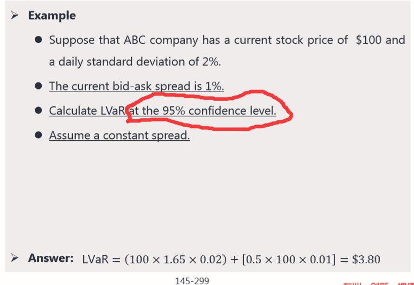Image resolution: width=414 pixels, height=285 pixels.
Task: Click the bold 'Answer:' label
Action: 51,258
